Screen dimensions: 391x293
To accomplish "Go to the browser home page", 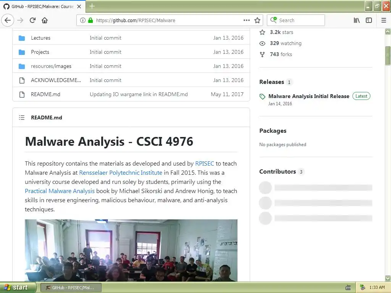I will (45, 20).
